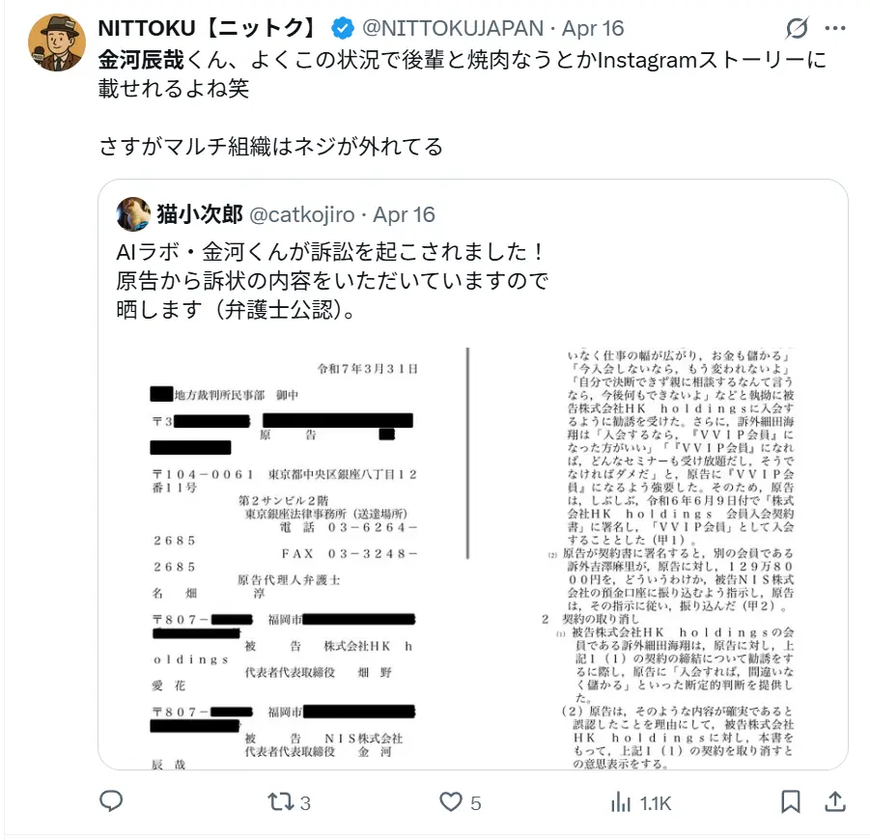This screenshot has width=870, height=840.
Task: Open NITTOKU【ニットク】display name
Action: point(209,28)
